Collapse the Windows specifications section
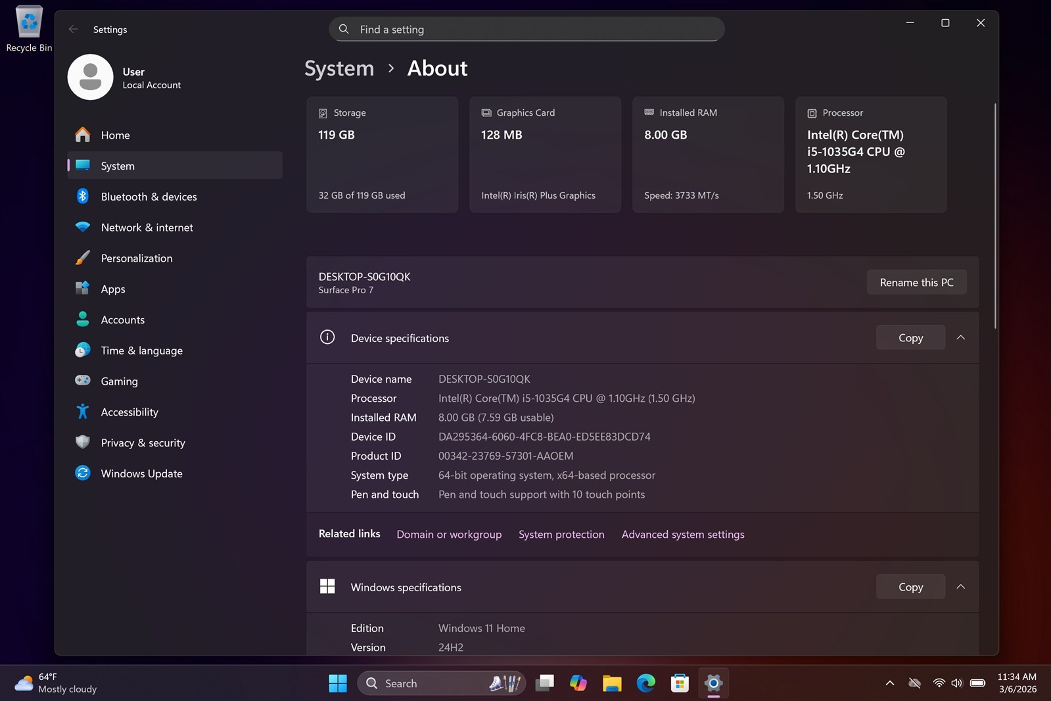This screenshot has width=1051, height=701. [960, 587]
